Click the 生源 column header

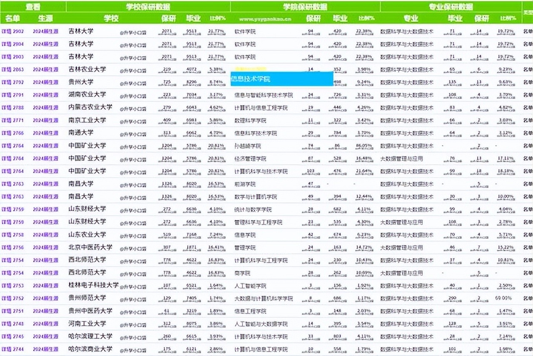coord(45,18)
